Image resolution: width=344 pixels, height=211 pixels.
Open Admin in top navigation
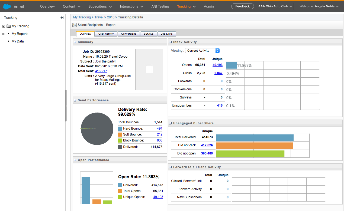[209, 6]
